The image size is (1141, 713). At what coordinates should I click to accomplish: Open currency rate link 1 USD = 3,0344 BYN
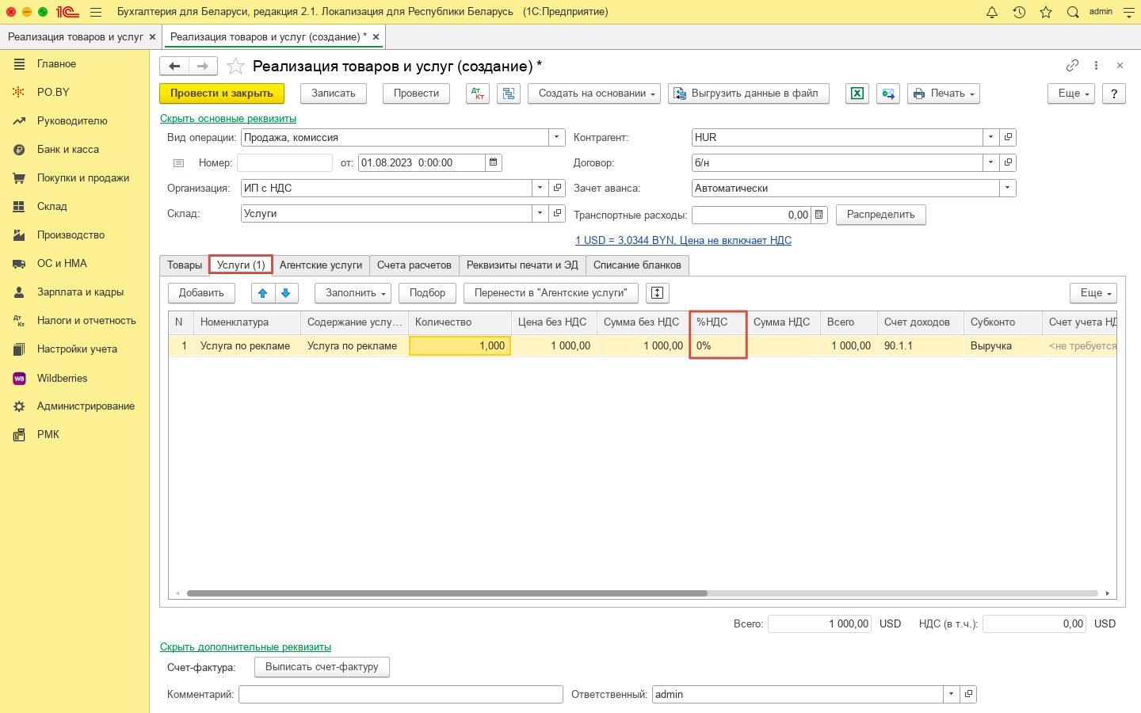(x=683, y=240)
